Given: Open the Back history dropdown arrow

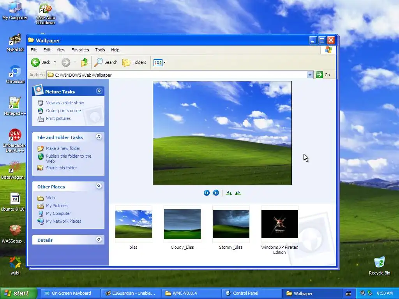Looking at the screenshot, I should (55, 62).
